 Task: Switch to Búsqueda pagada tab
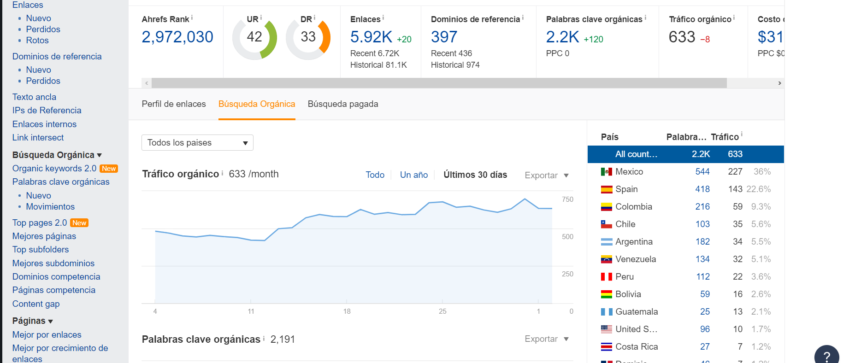(343, 104)
